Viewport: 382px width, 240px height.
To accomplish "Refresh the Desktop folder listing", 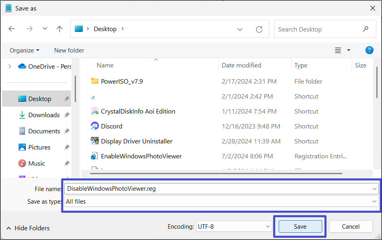I will point(259,29).
